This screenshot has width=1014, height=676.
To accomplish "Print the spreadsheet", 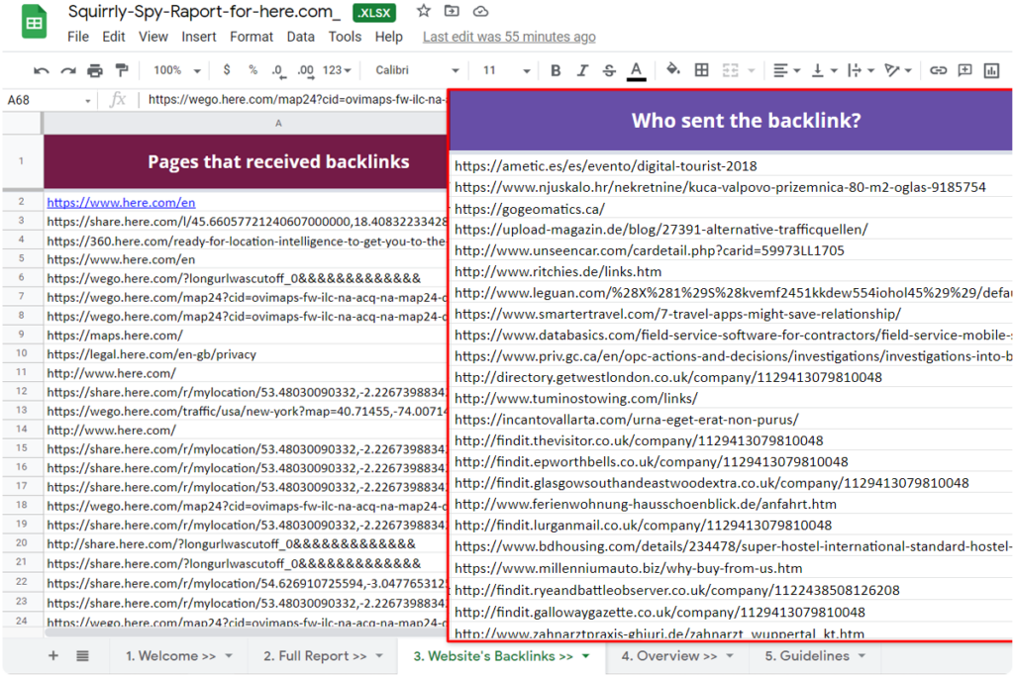I will 95,70.
